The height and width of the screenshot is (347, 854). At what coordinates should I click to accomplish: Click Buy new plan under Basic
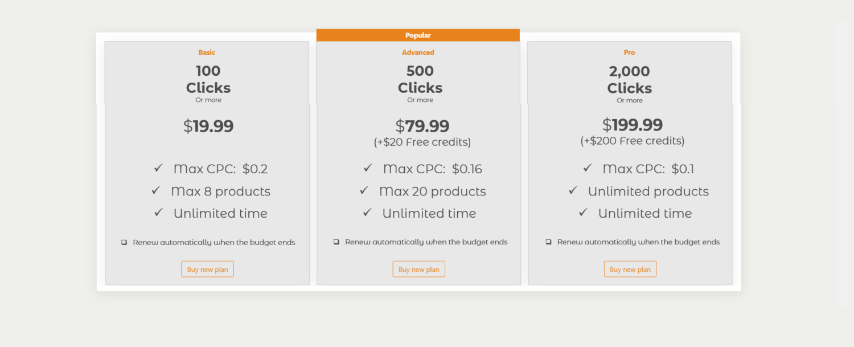pyautogui.click(x=207, y=269)
